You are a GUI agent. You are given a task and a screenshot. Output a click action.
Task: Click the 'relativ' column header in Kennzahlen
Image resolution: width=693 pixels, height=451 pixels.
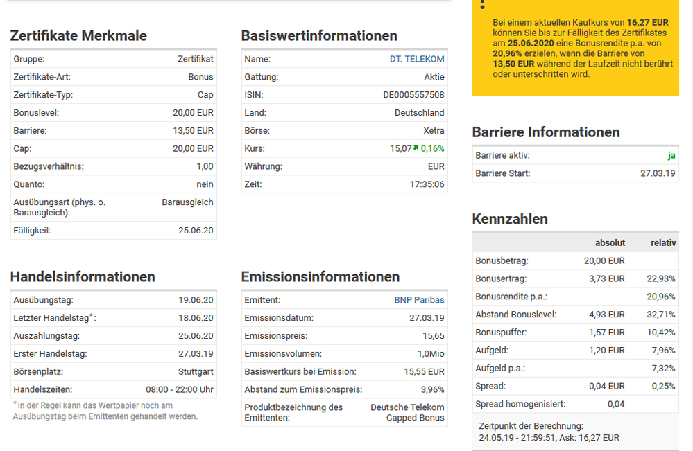click(662, 242)
